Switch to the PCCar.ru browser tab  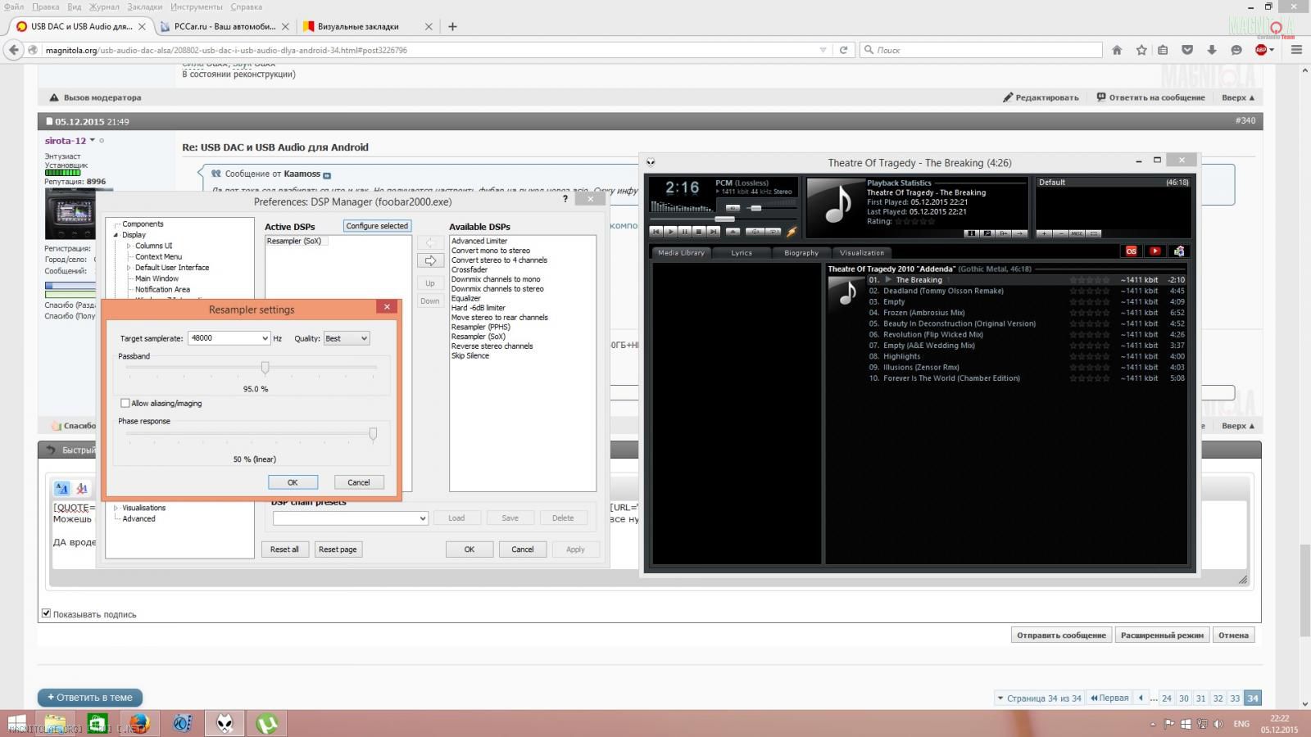[225, 26]
